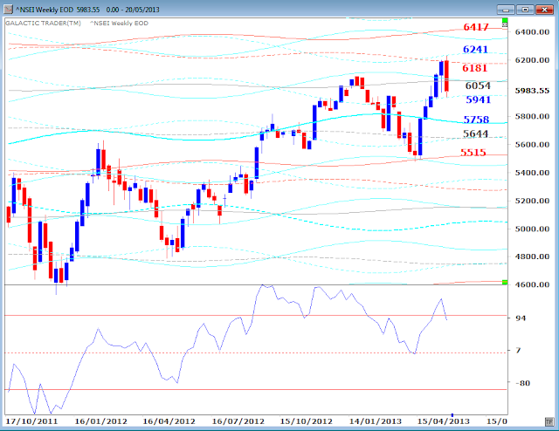
Task: Select the black 5644 level label
Action: point(475,133)
